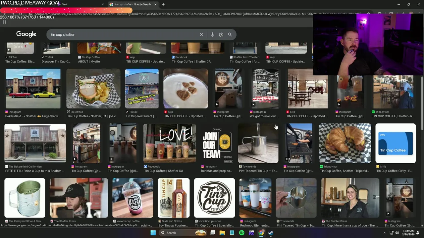The width and height of the screenshot is (424, 238).
Task: Open the Tincup whiskey bottle thumbnail
Action: (x=174, y=198)
